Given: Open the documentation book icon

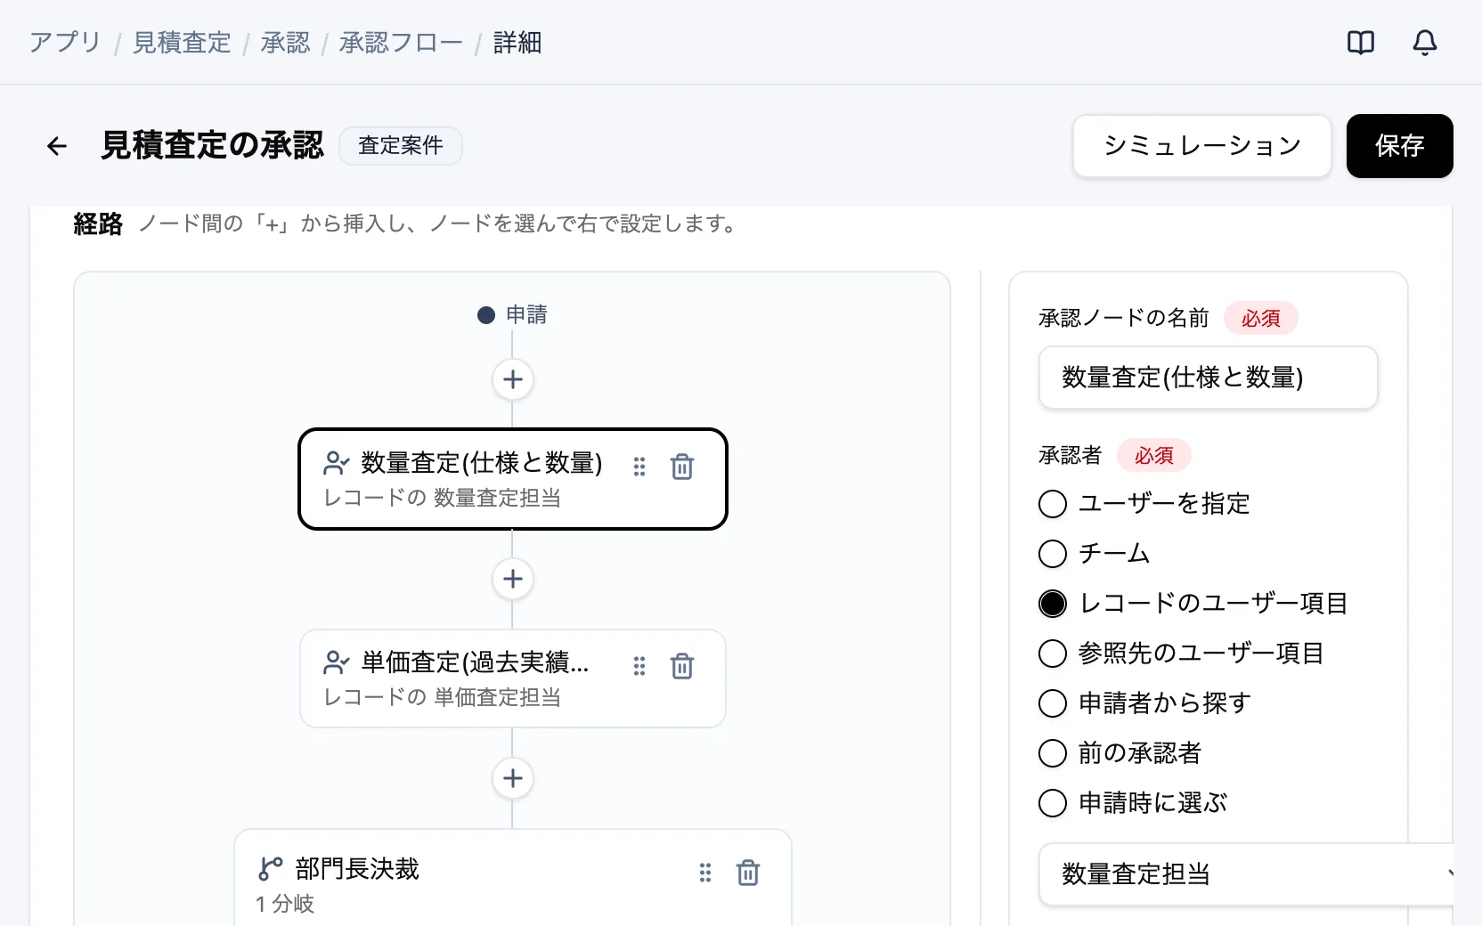Looking at the screenshot, I should point(1360,42).
